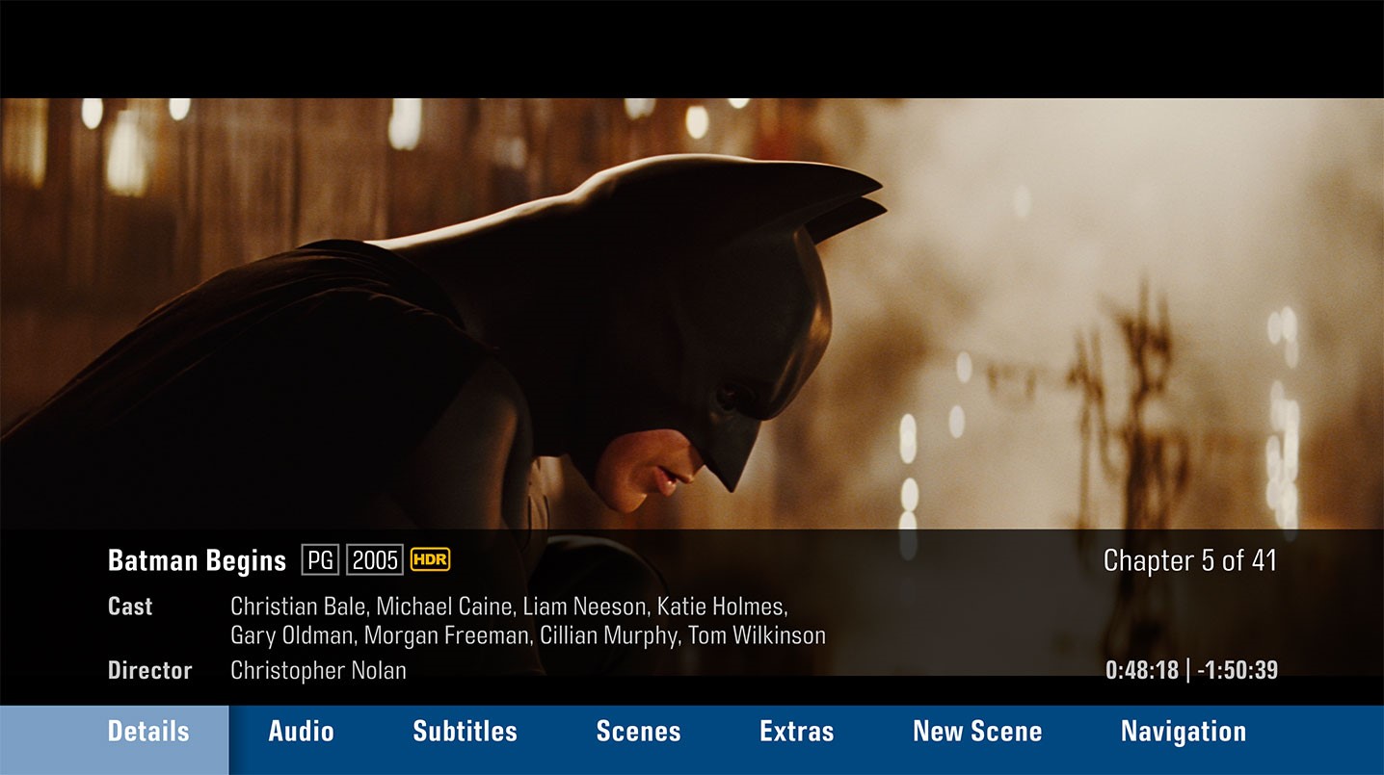The image size is (1384, 775).
Task: Click cast name Morgan Freeman
Action: pyautogui.click(x=447, y=636)
